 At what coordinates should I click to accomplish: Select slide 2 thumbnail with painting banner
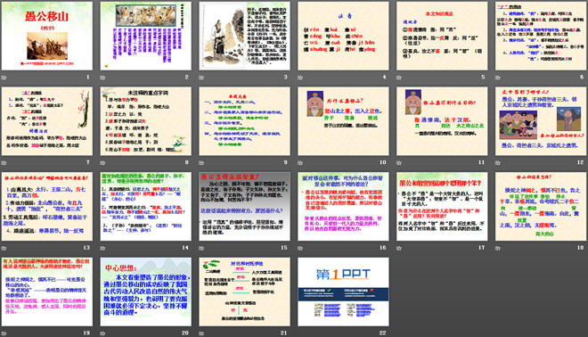point(145,36)
